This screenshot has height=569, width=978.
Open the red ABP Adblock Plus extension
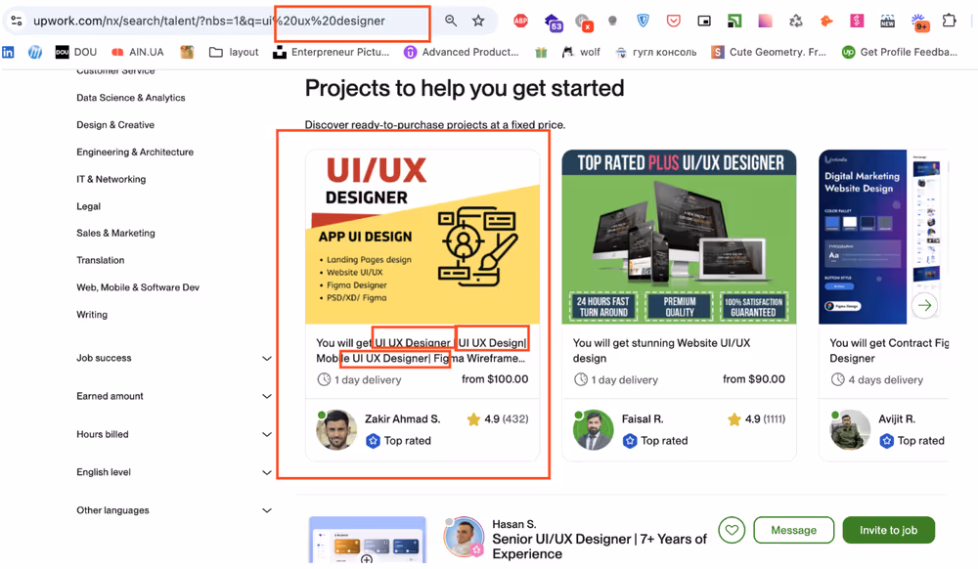[x=520, y=21]
